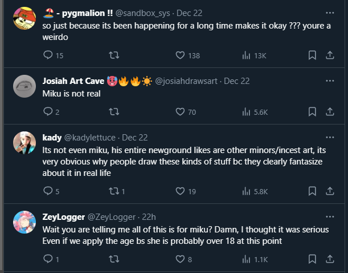
Task: Open the @kadylettuce profile link
Action: 88,138
